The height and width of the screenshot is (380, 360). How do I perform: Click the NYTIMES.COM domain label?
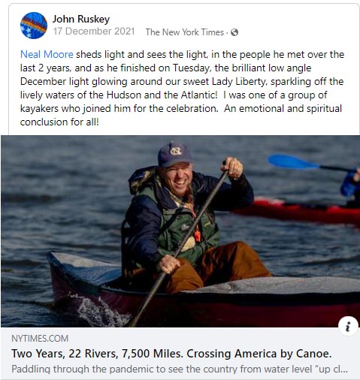[x=40, y=339]
